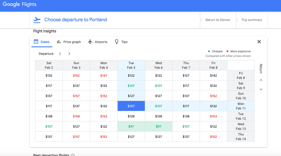Pick the $132 fare returning Fri Feb 8, Sat Feb 2
This screenshot has width=281, height=156.
[x=49, y=75]
